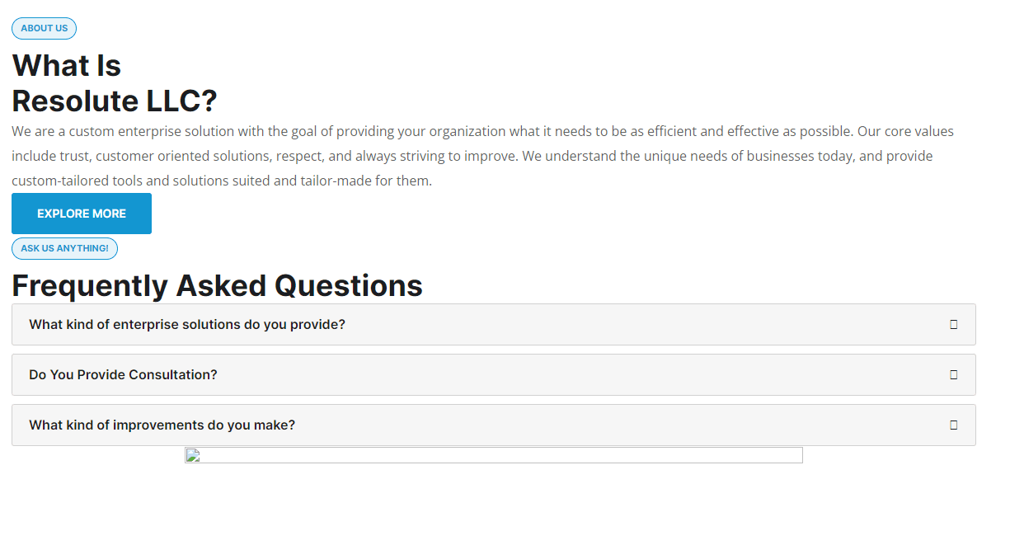Open the "Do You Provide Consultation?" accordion

(124, 375)
